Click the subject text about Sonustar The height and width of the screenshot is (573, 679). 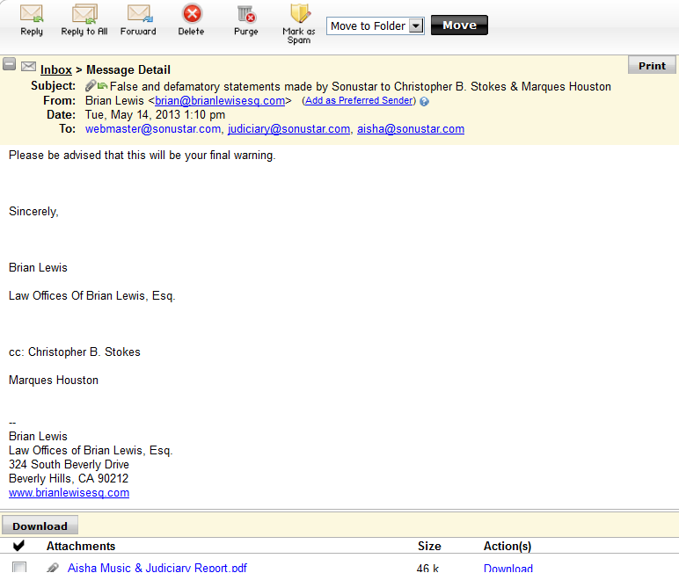tap(361, 86)
